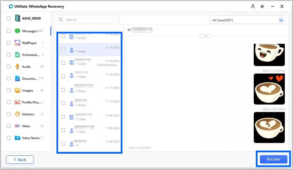Select the WallPaper category icon
The image size is (293, 170).
[17, 43]
